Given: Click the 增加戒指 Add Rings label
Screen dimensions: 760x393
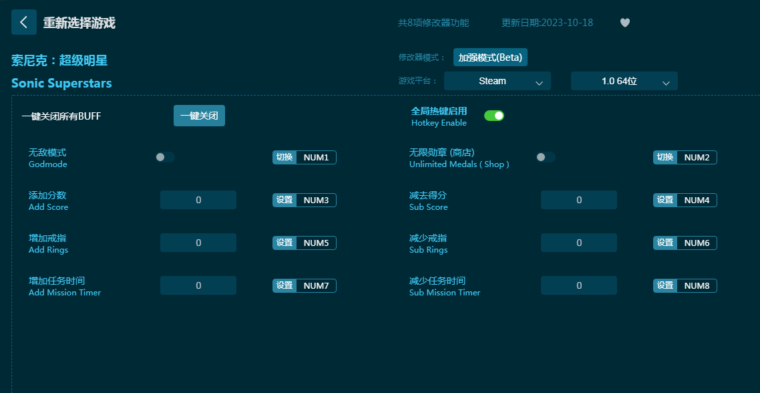Looking at the screenshot, I should pyautogui.click(x=49, y=243).
